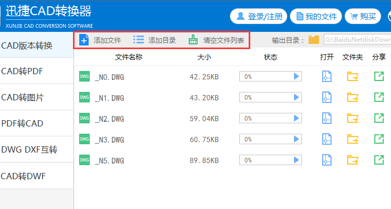This screenshot has height=209, width=391.
Task: Open the yellow output directory folder icon
Action: pos(314,40)
